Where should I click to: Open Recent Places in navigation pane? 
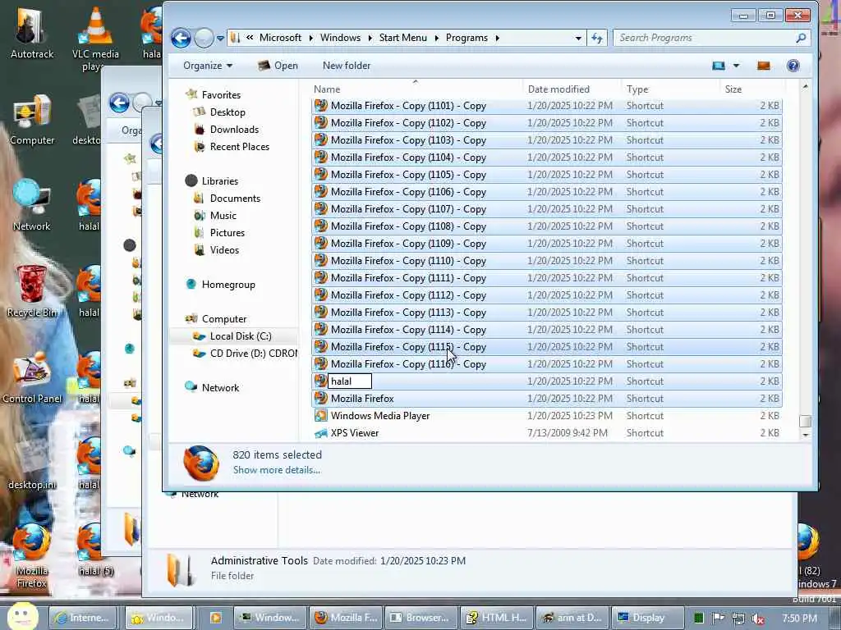click(x=239, y=146)
